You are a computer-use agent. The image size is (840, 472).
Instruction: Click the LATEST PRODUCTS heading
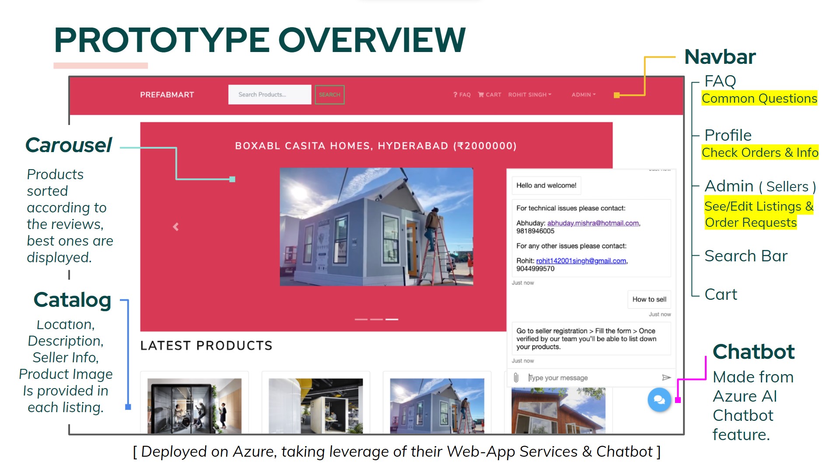tap(206, 346)
